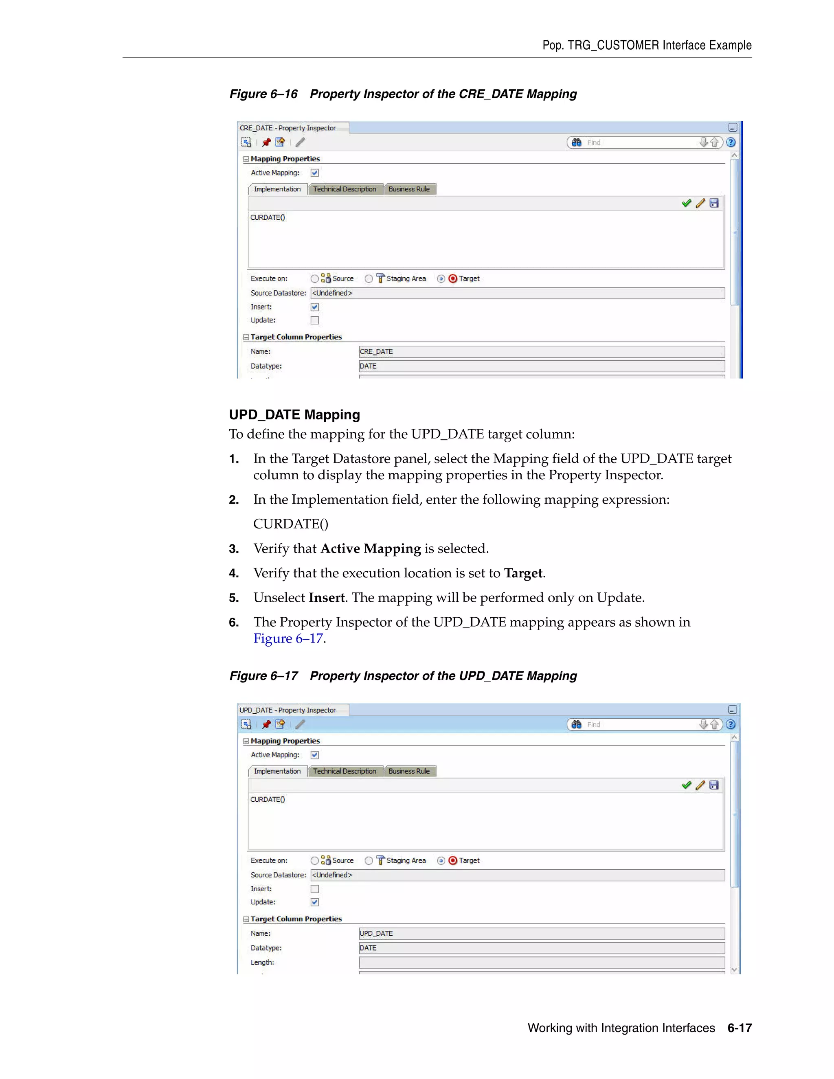Viewport: 834px width, 1079px height.
Task: Click find-next down arrow in UPD_DATE inspector
Action: pos(704,724)
